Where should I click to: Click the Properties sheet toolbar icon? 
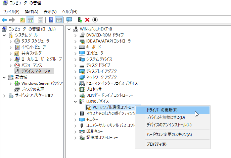pos(40,20)
